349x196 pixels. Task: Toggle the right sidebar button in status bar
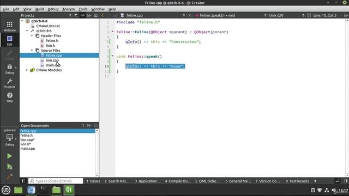346,181
